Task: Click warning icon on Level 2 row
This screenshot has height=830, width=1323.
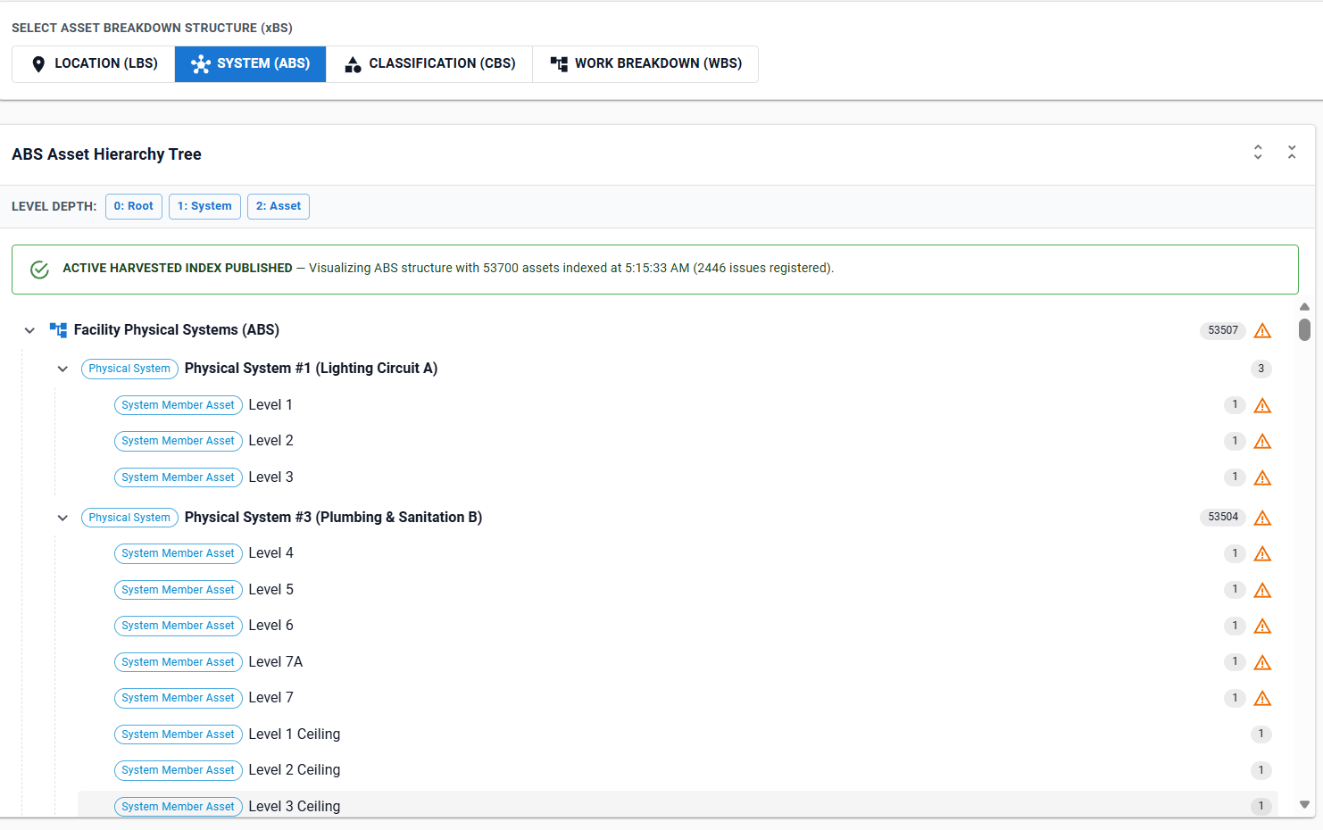Action: [x=1262, y=442]
